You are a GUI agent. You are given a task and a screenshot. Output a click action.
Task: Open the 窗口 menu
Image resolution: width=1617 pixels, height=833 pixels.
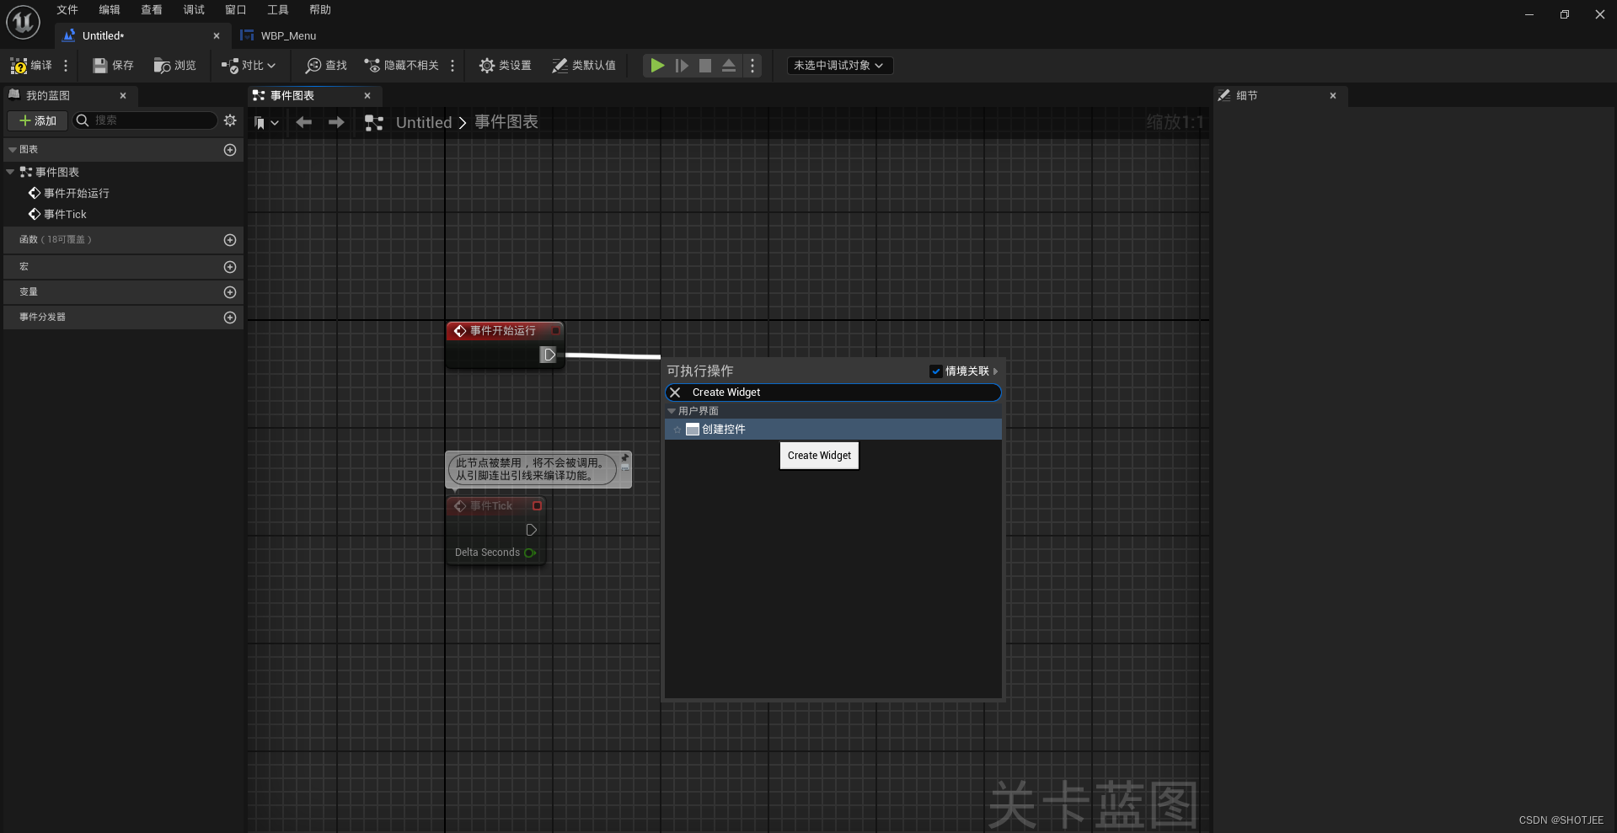(x=235, y=10)
